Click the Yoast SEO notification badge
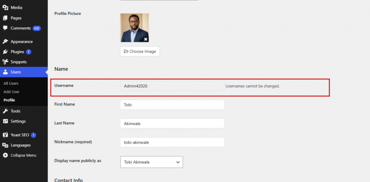 pyautogui.click(x=34, y=135)
